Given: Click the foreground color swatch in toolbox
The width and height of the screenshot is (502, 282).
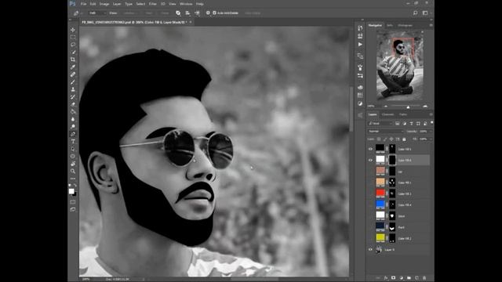Looking at the screenshot, I should (x=71, y=191).
